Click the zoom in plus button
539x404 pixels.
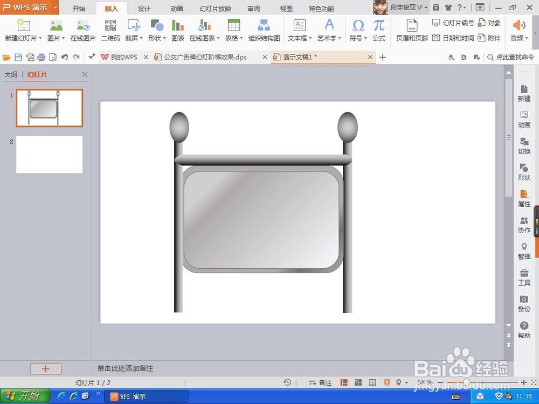coord(523,382)
